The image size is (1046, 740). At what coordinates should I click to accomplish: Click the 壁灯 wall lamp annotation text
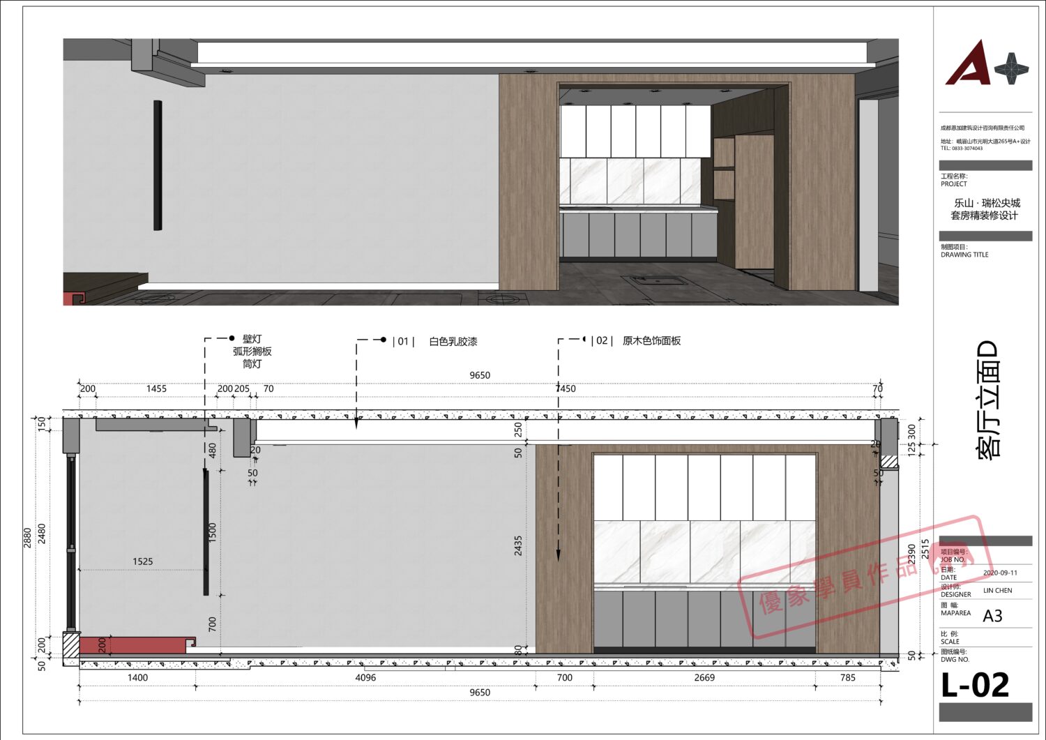point(252,339)
